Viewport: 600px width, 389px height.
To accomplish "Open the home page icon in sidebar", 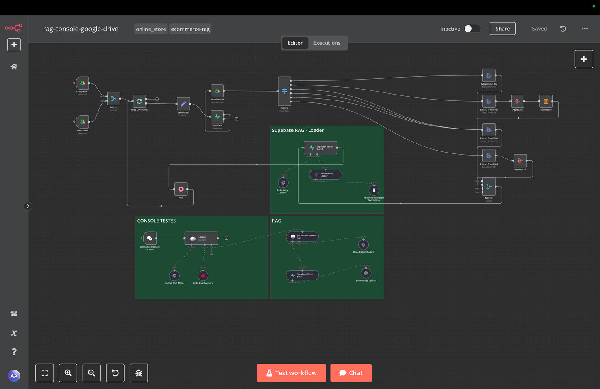I will tap(14, 67).
